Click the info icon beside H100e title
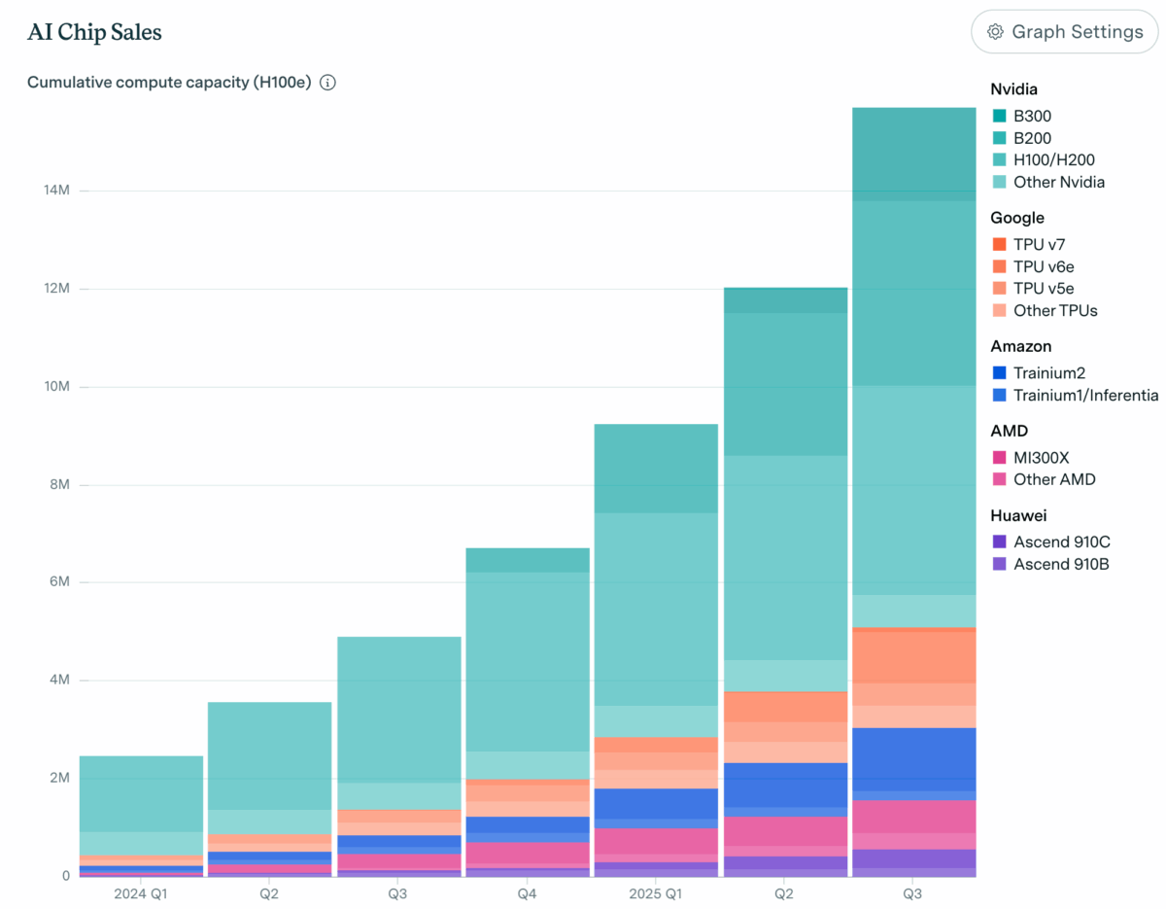 point(328,83)
